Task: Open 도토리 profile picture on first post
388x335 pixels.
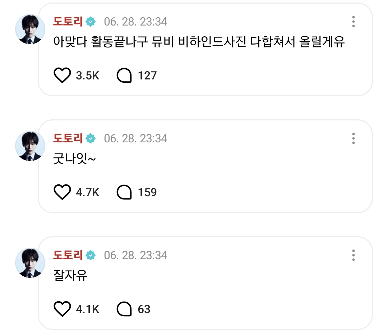Action: (30, 29)
